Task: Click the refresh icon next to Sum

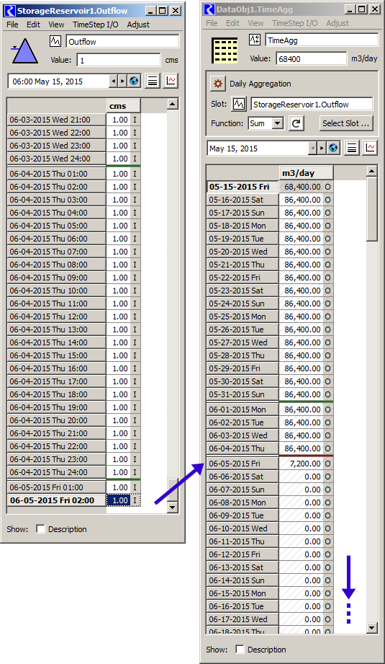Action: [296, 123]
